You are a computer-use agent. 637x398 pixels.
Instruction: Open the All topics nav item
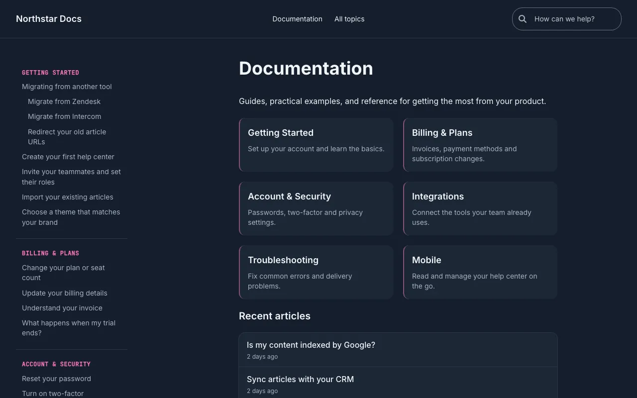coord(349,19)
